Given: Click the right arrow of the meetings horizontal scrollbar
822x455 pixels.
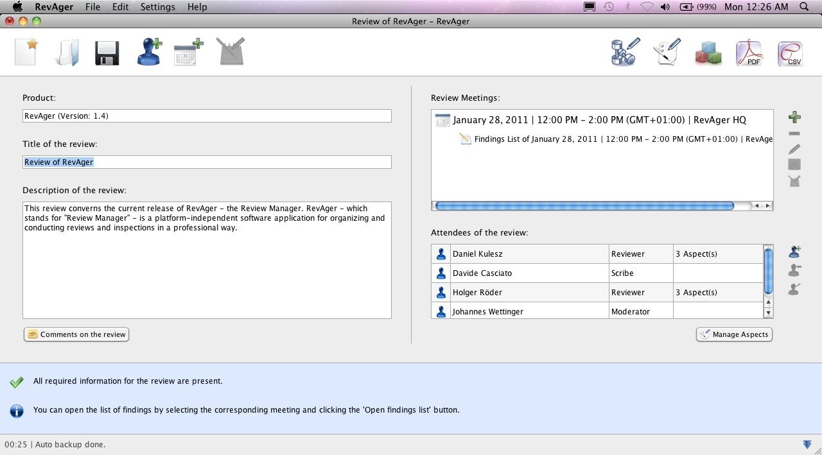Looking at the screenshot, I should [x=767, y=206].
